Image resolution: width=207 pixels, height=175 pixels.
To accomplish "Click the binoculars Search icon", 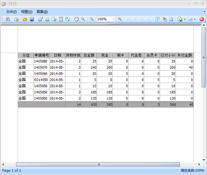I will coord(7,19).
